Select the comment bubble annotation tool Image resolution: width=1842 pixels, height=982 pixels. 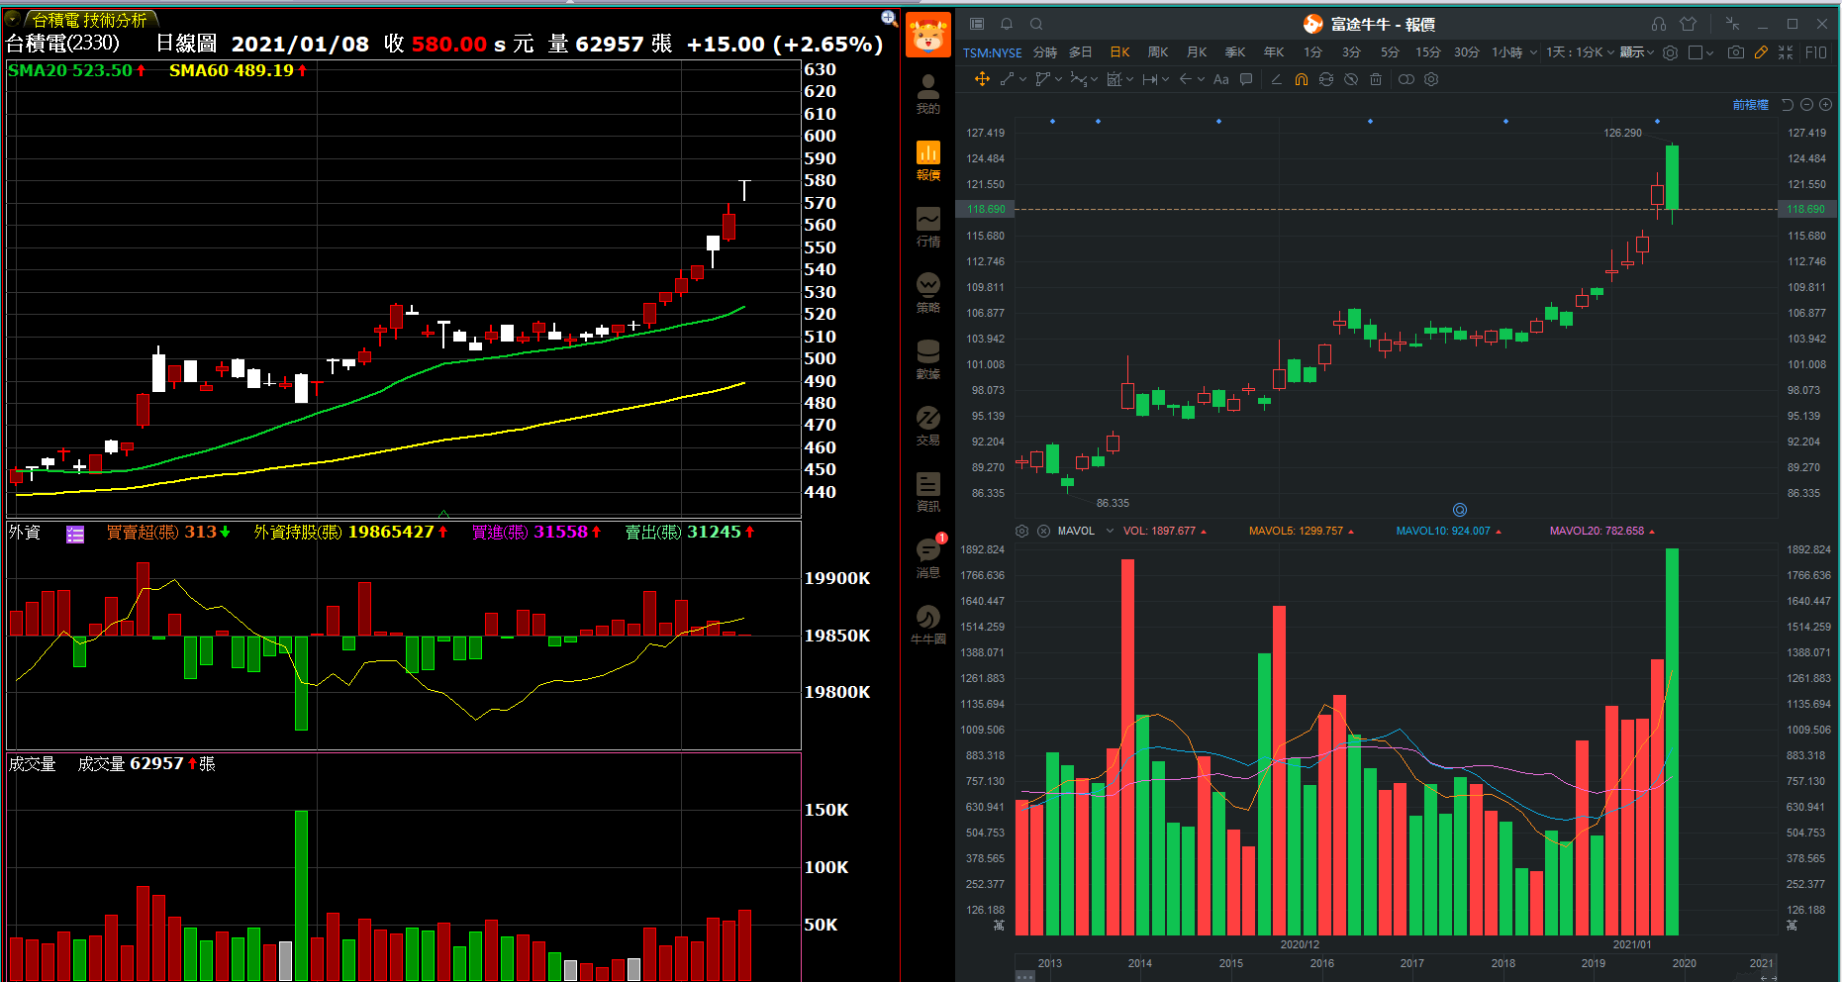(x=1246, y=79)
